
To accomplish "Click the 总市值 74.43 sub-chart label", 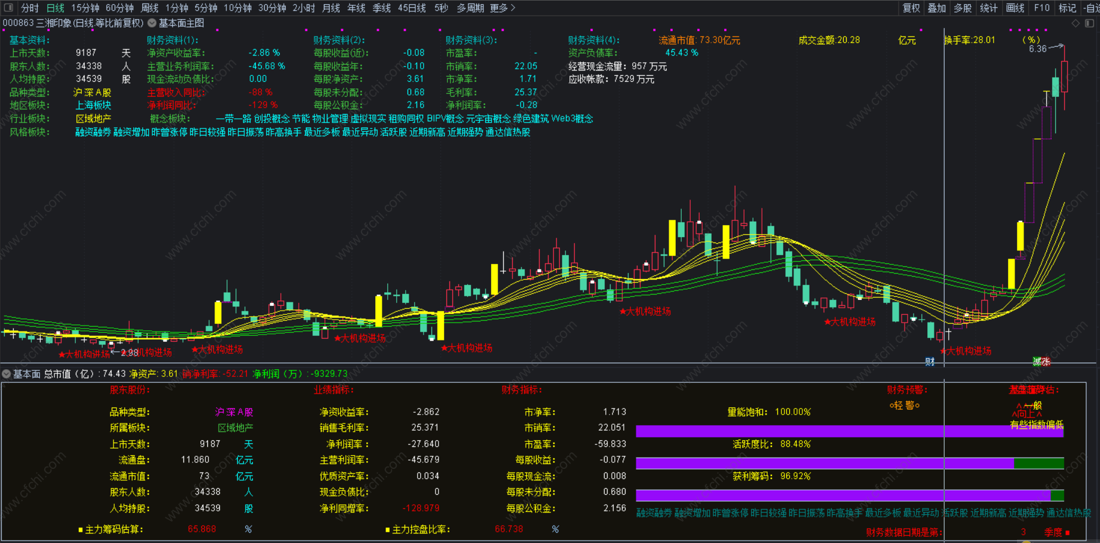I will 85,374.
